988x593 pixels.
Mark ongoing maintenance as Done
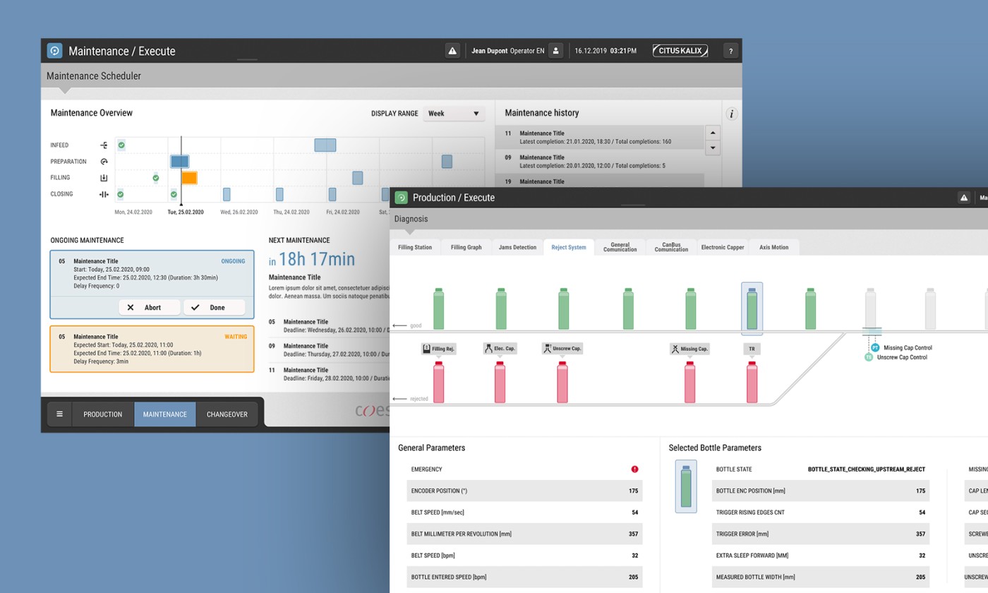coord(214,308)
